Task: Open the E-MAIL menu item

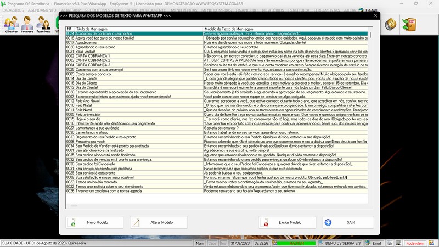Action: pos(372,10)
